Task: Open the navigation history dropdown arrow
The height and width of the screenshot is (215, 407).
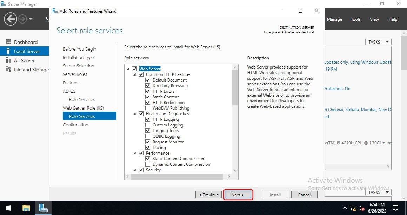Action: pyautogui.click(x=31, y=19)
